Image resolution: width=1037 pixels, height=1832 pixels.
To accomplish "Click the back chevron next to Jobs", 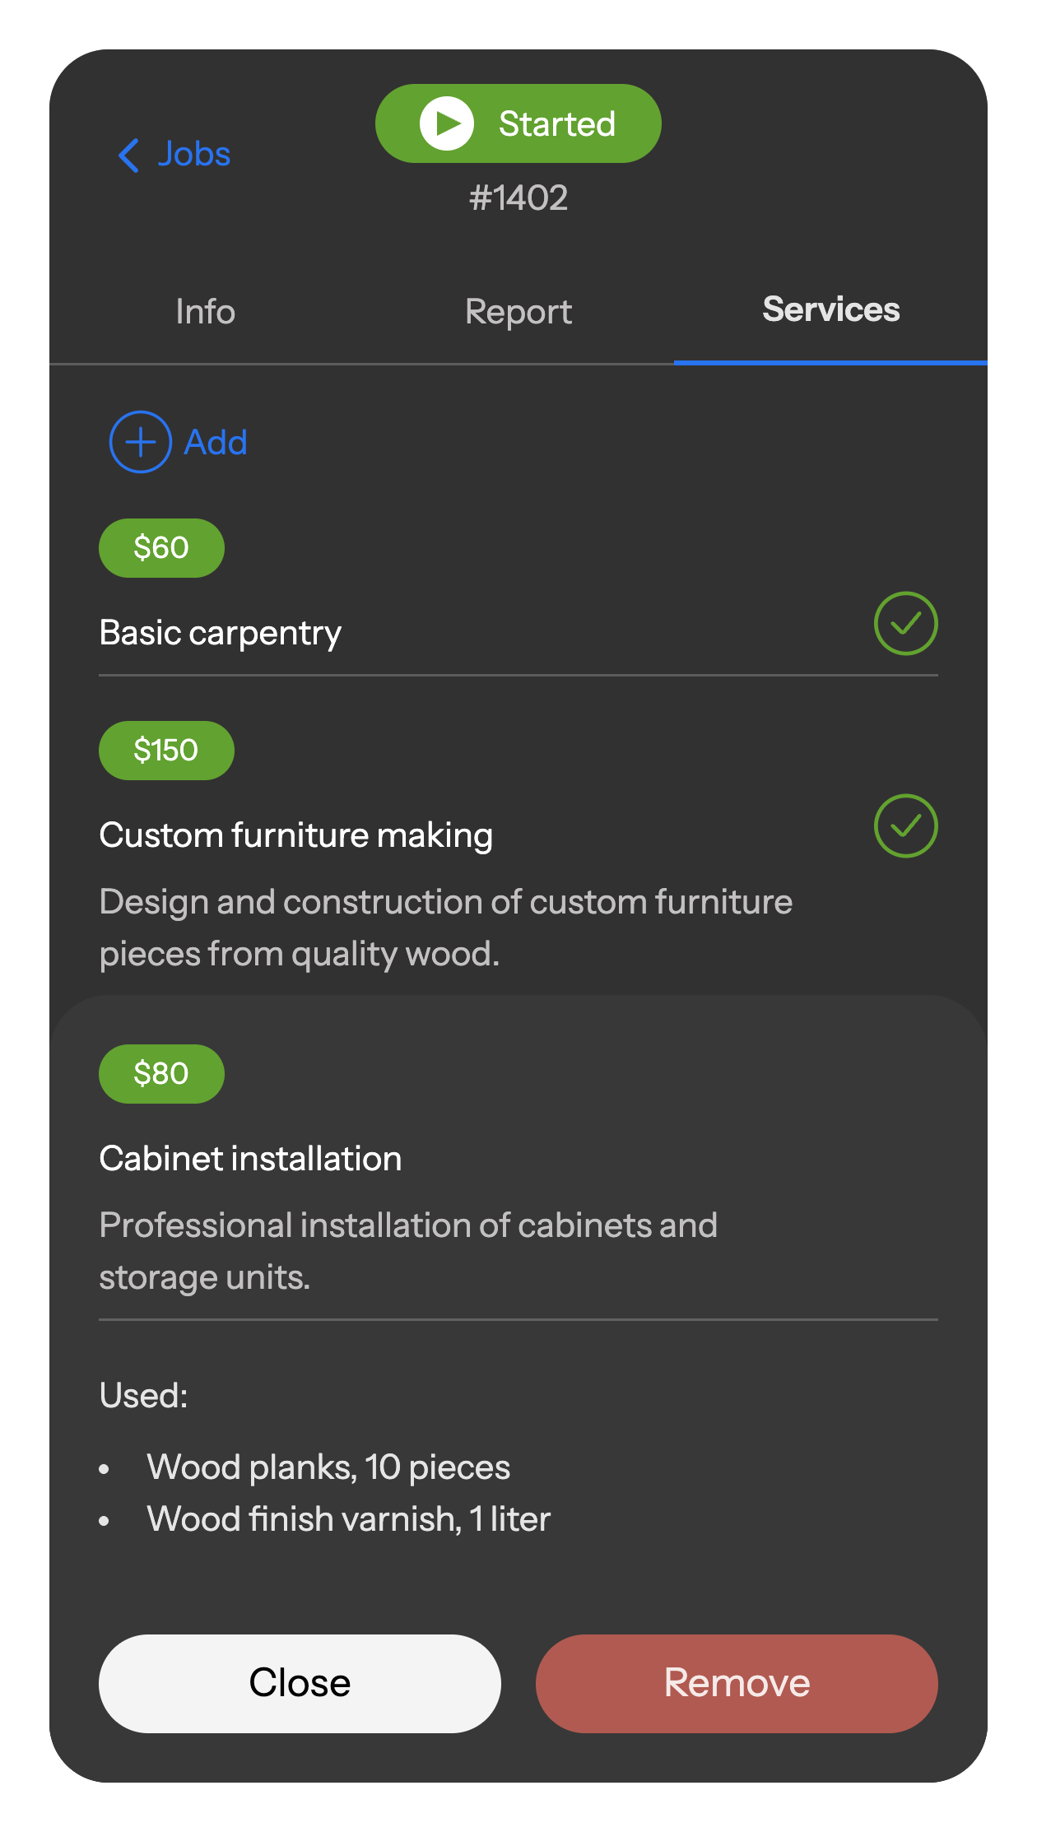I will [x=129, y=155].
